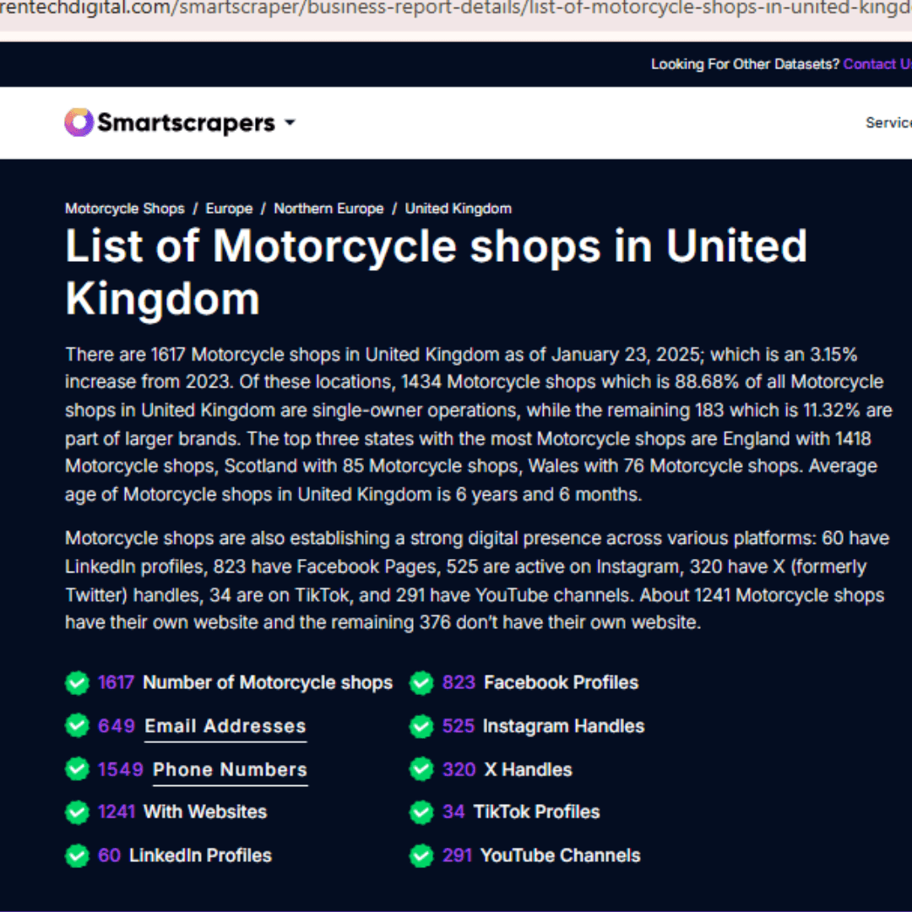This screenshot has height=912, width=912.
Task: Click checkmark icon beside Facebook Profiles
Action: point(421,683)
